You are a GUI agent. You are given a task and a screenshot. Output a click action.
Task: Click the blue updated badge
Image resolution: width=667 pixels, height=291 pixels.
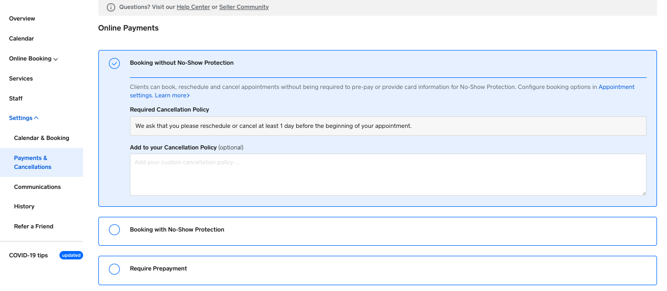click(71, 255)
